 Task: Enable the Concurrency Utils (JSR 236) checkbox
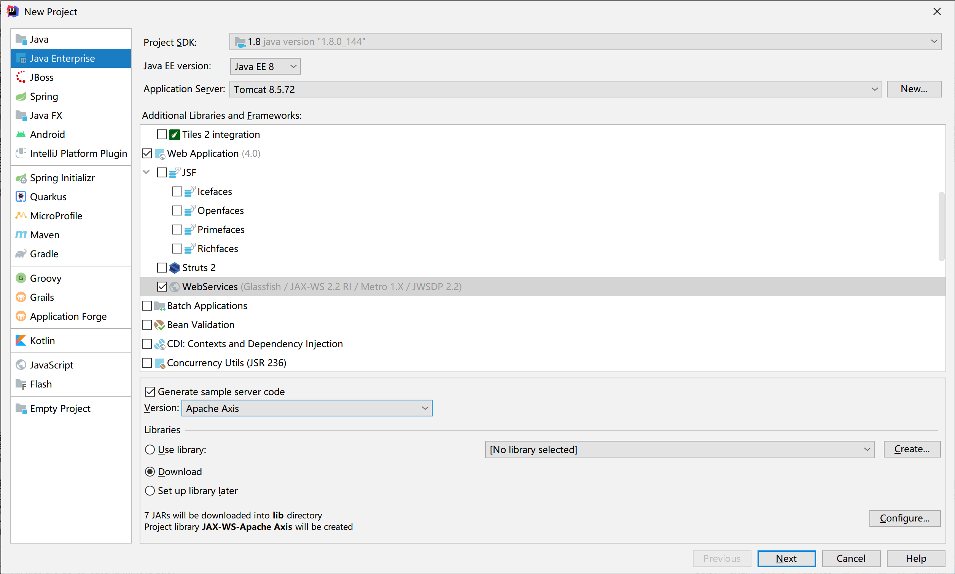point(147,363)
